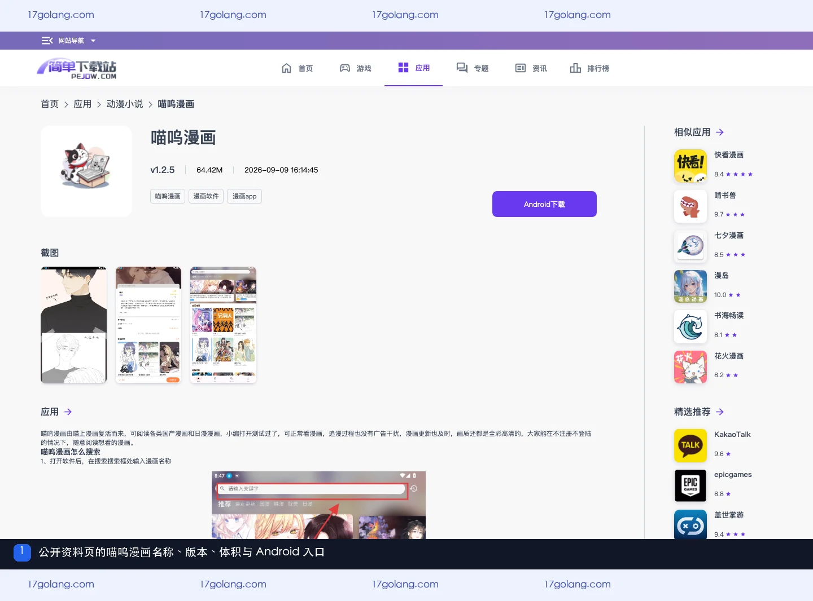Image resolution: width=813 pixels, height=601 pixels.
Task: Click the 七夕漫画 app name
Action: [x=729, y=235]
